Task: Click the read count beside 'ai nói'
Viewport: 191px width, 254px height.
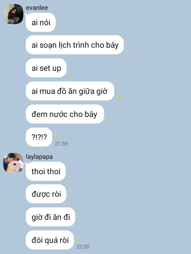Action: click(59, 29)
